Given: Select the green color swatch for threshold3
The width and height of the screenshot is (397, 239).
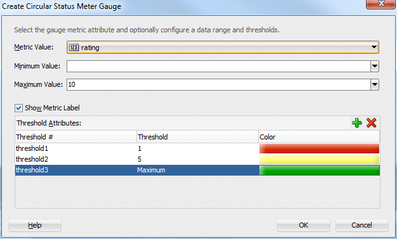Looking at the screenshot, I should [319, 170].
